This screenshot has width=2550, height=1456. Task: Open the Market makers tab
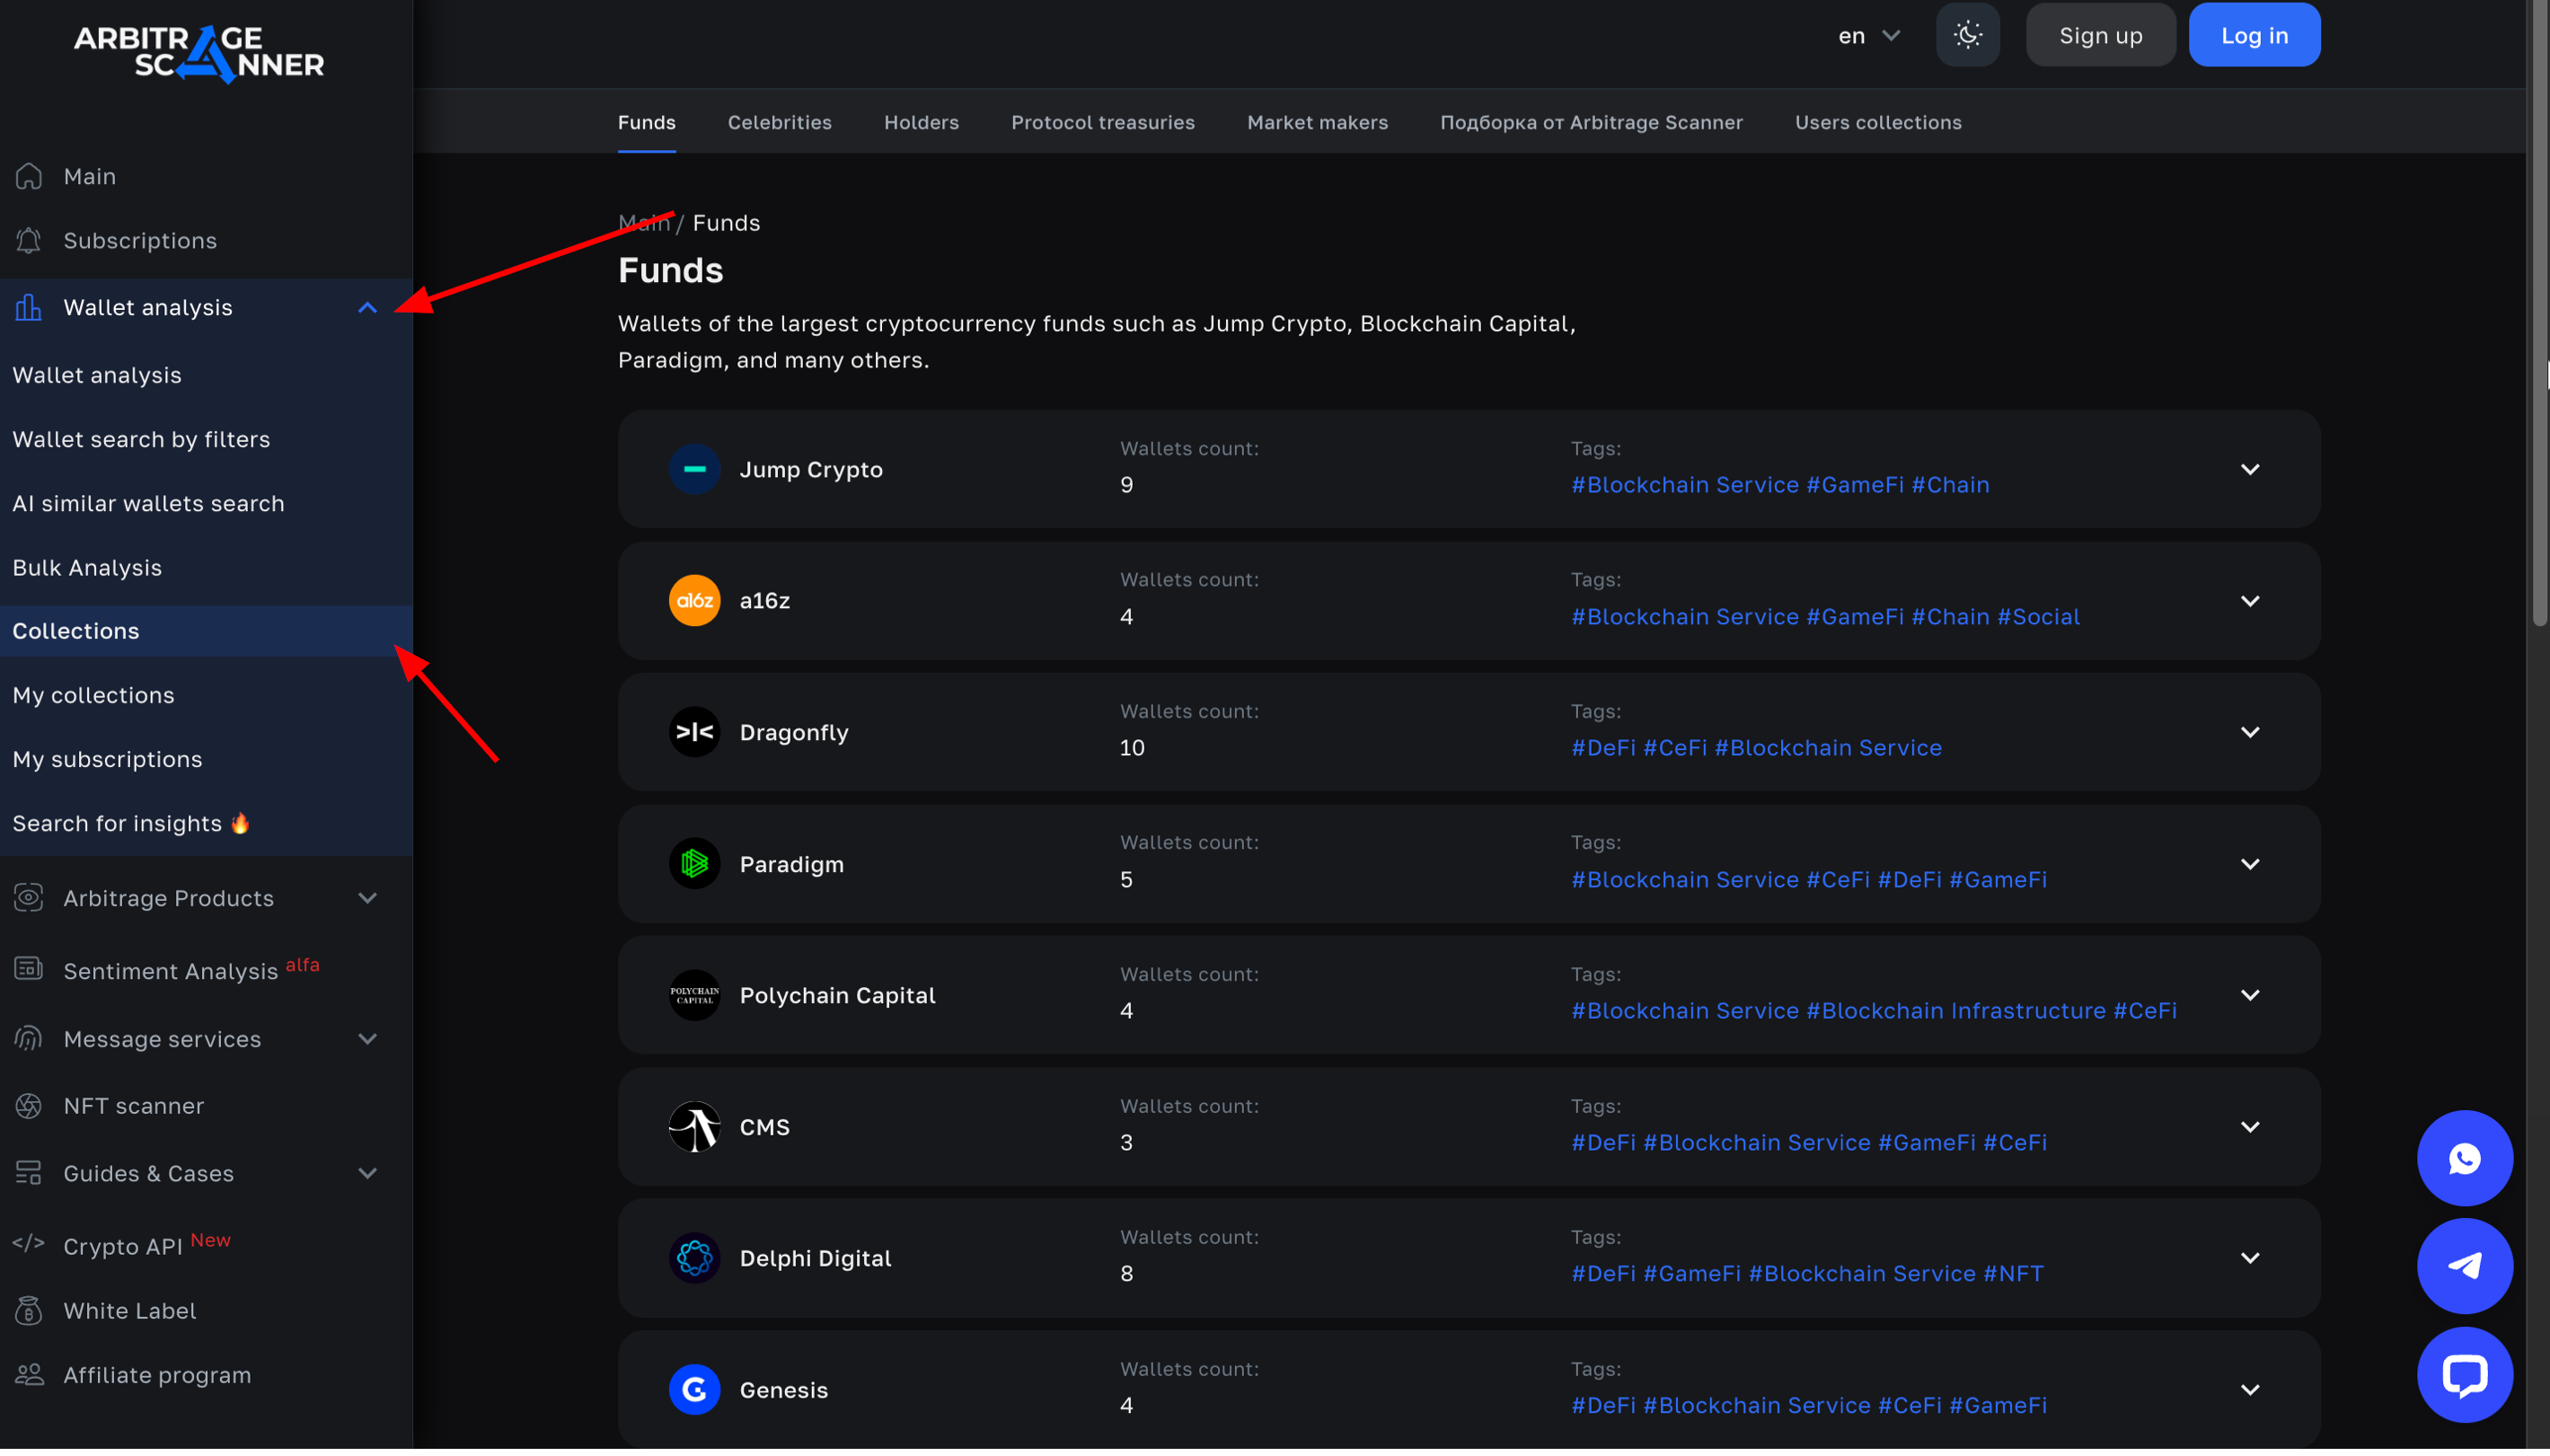pos(1317,122)
